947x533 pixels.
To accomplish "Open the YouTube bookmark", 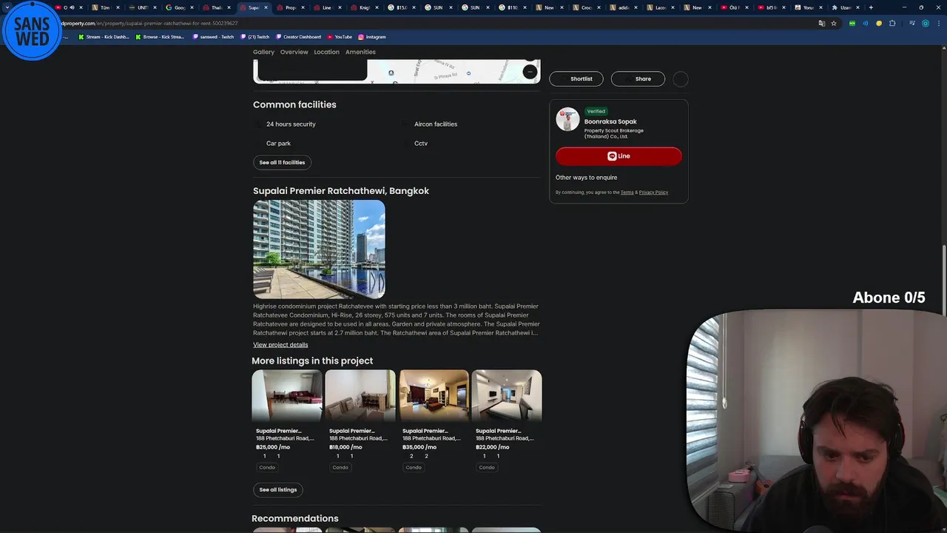I will point(340,36).
